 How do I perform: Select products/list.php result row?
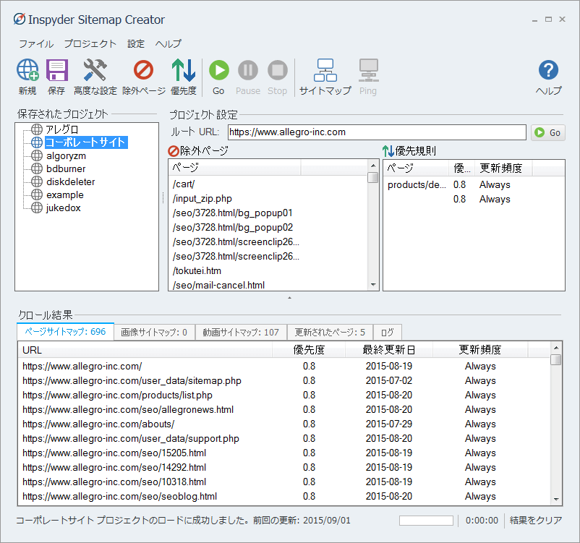tap(284, 395)
